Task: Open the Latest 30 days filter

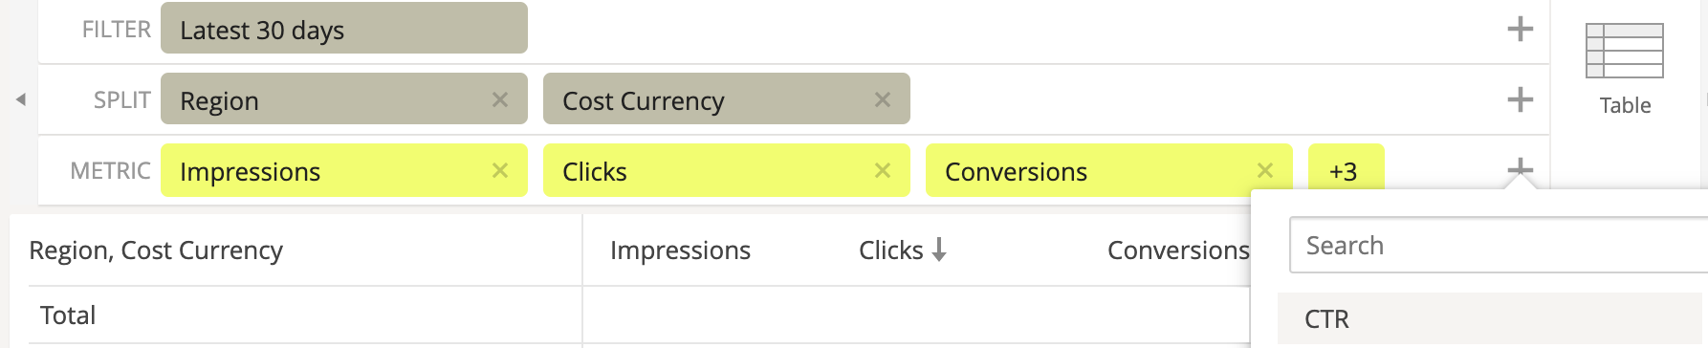Action: coord(344,28)
